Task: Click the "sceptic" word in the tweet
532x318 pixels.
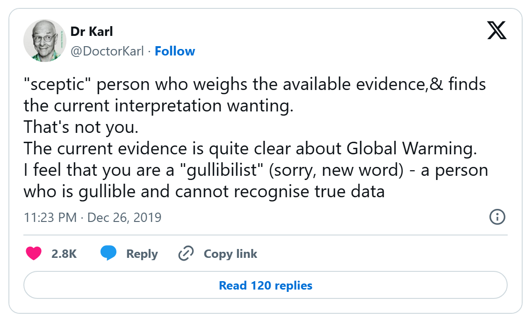Action: pyautogui.click(x=58, y=84)
